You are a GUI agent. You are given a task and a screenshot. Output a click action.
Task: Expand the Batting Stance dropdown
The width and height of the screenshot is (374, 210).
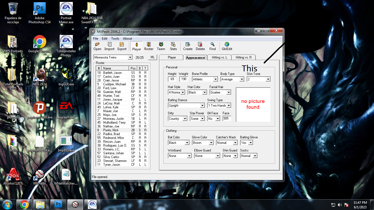202,106
